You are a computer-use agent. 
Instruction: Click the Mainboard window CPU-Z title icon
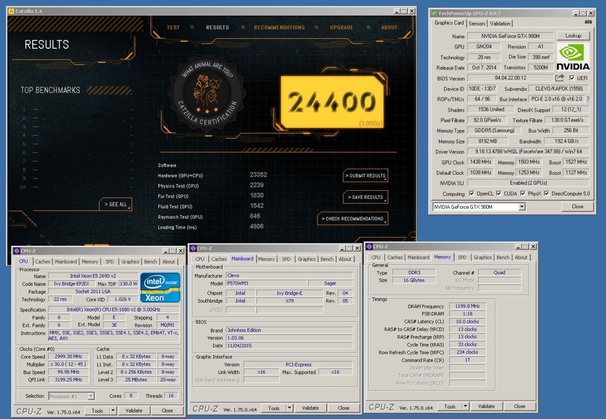(193, 248)
